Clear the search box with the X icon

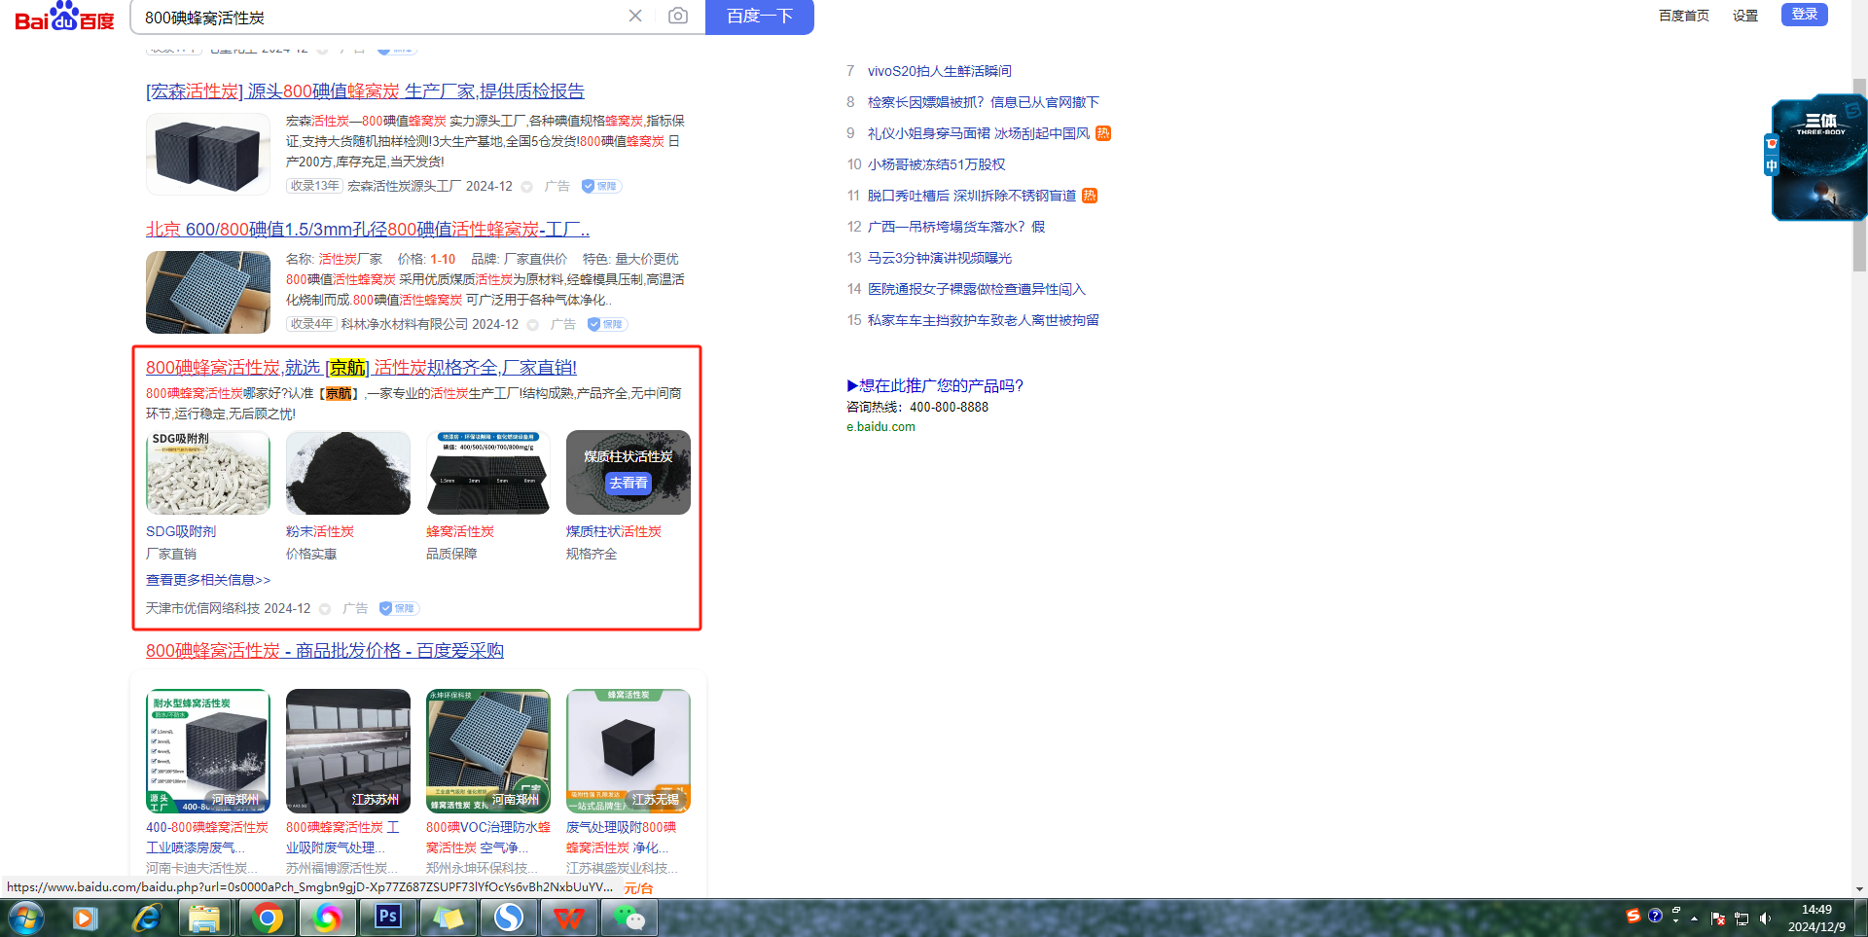(635, 16)
